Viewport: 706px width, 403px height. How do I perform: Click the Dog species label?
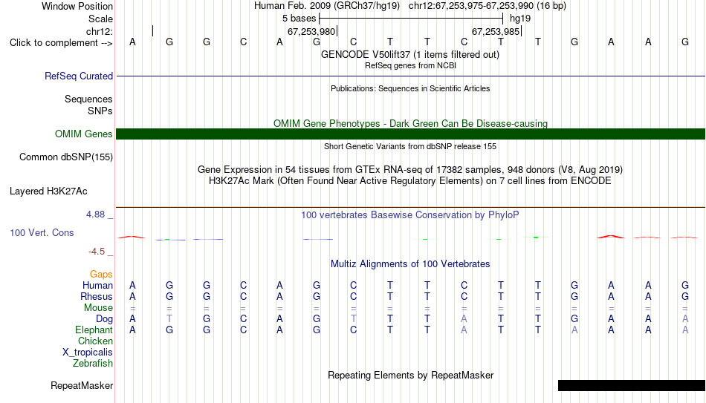(x=105, y=319)
